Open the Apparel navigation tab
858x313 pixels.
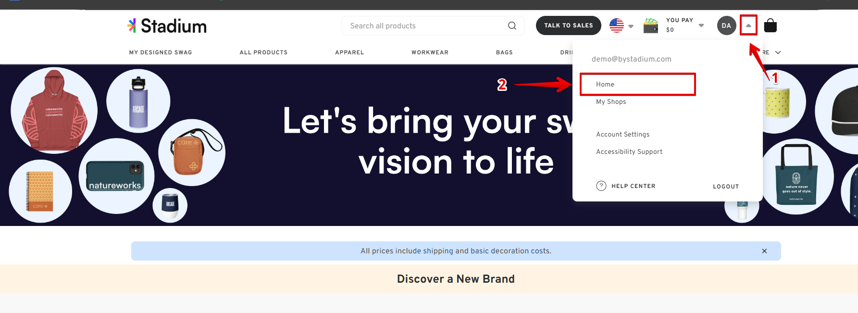click(349, 52)
